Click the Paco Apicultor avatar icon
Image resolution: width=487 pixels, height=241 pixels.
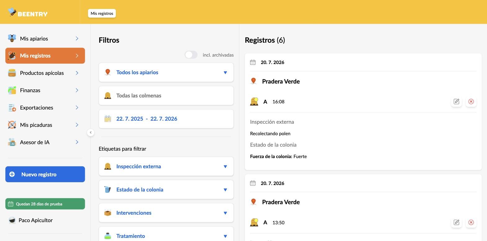[12, 220]
